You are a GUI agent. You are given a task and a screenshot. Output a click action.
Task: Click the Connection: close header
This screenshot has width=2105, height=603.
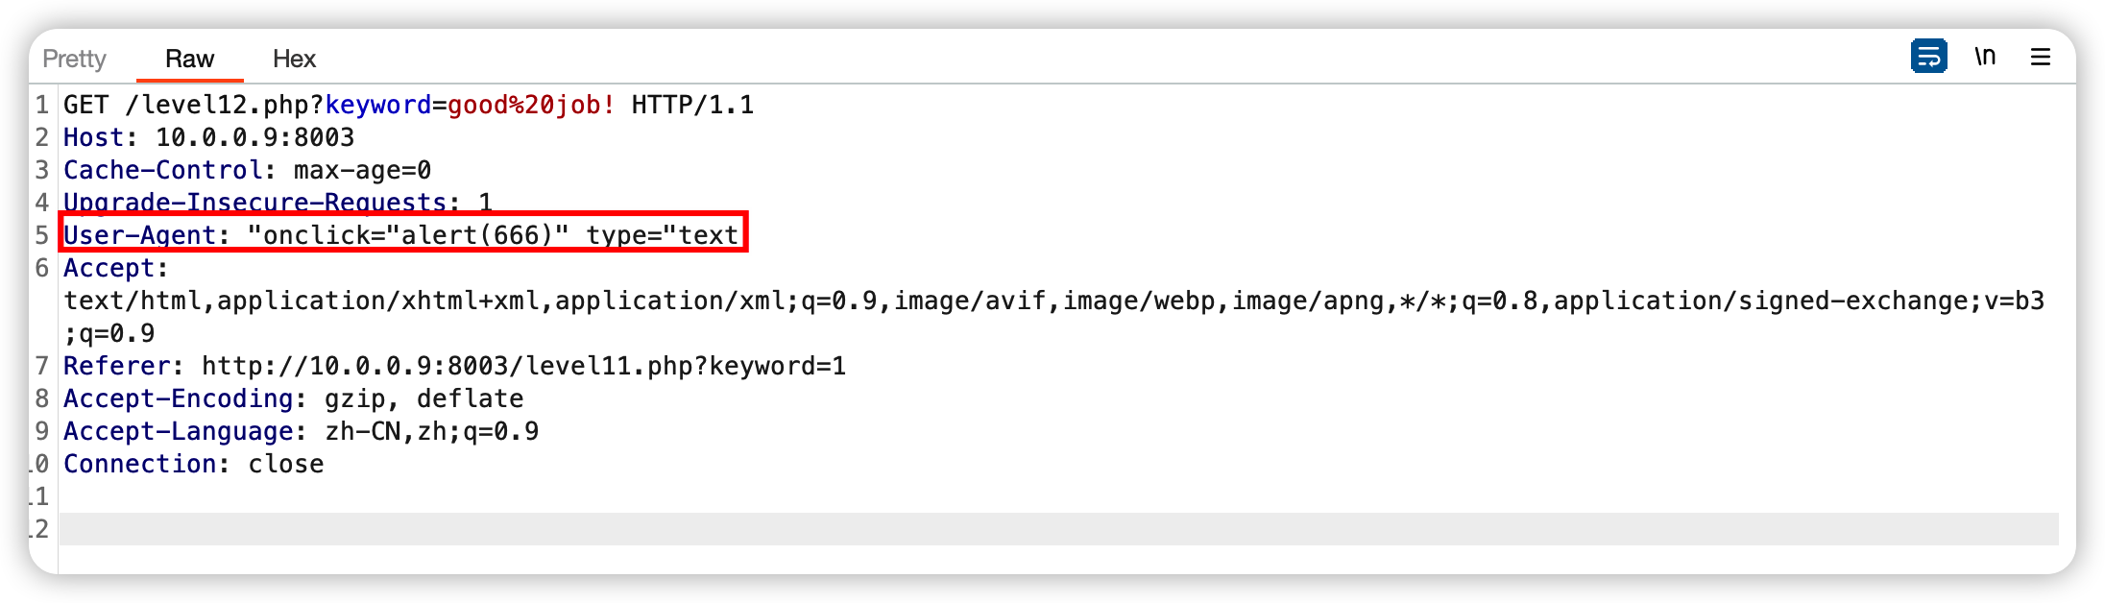(x=193, y=464)
